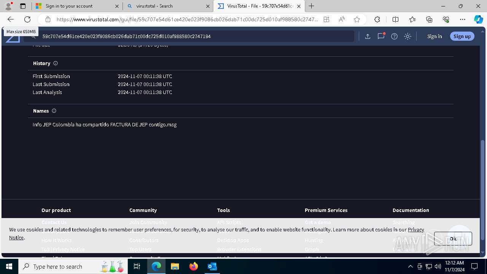Show info tooltip next to Names
Image resolution: width=487 pixels, height=274 pixels.
pyautogui.click(x=54, y=111)
